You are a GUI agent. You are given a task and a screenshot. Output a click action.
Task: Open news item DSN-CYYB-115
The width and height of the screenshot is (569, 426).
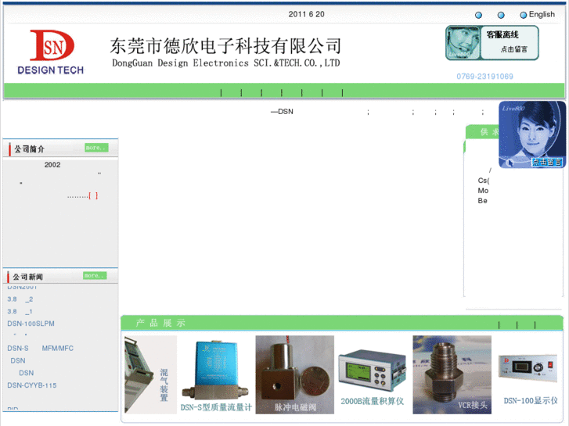pyautogui.click(x=32, y=385)
